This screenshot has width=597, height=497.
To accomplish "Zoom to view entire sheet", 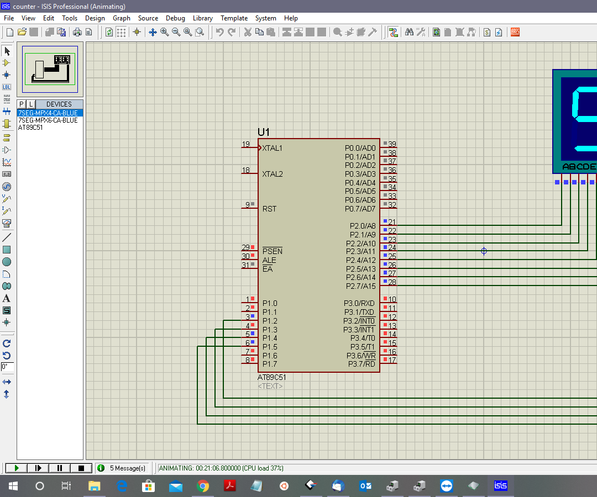I will pos(188,33).
